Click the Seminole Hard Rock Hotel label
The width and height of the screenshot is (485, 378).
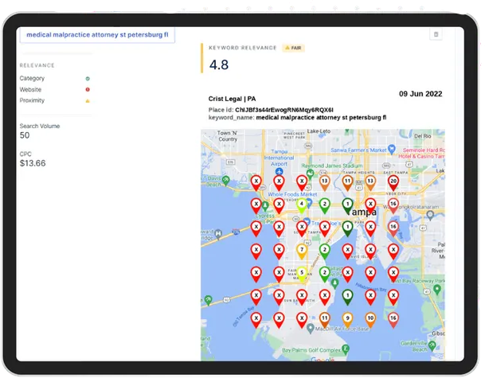tap(422, 154)
